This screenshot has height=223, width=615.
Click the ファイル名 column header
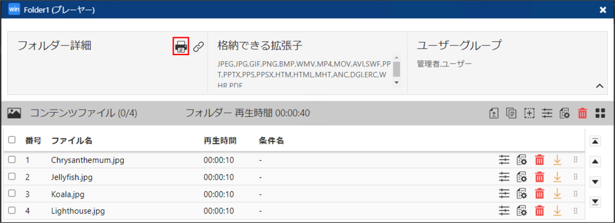pyautogui.click(x=72, y=141)
